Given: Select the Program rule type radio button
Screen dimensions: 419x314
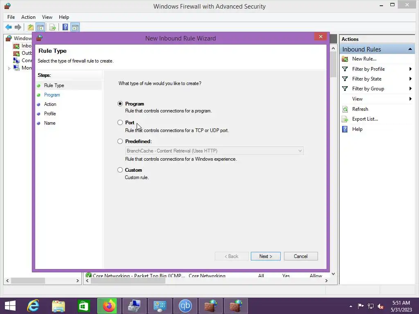Looking at the screenshot, I should (x=120, y=103).
